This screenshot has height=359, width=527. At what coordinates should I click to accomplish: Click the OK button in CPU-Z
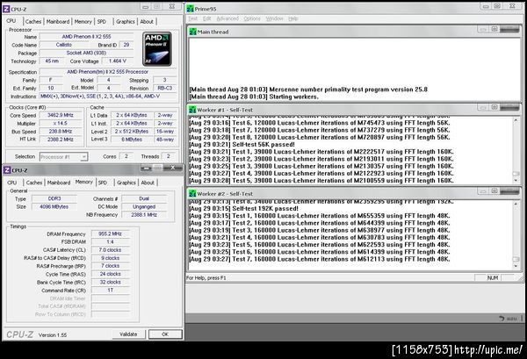(165, 334)
